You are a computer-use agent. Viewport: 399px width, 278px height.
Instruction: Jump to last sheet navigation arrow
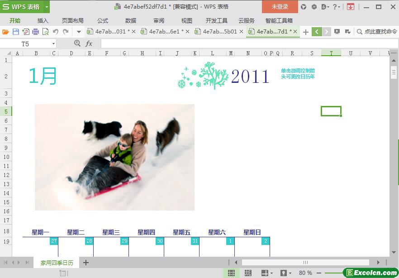(x=27, y=263)
